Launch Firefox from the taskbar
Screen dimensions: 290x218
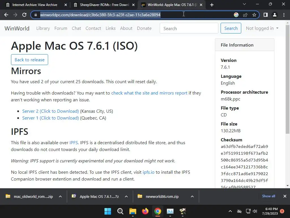pyautogui.click(x=145, y=211)
